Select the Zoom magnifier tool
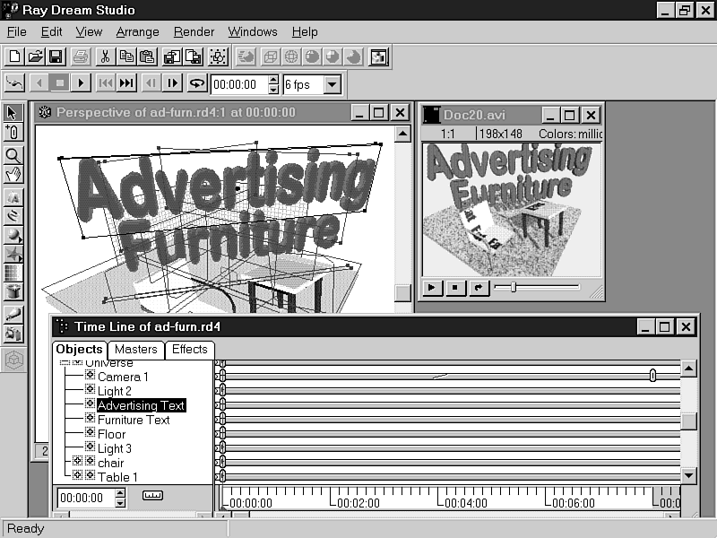 click(13, 154)
